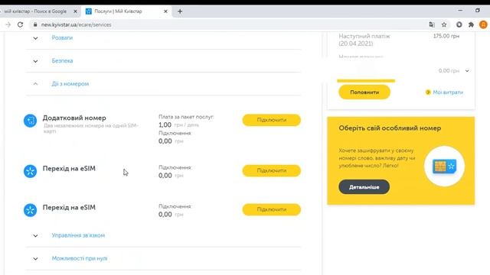Expand the Можливості при нулі chevron
The width and height of the screenshot is (490, 275).
pos(36,259)
